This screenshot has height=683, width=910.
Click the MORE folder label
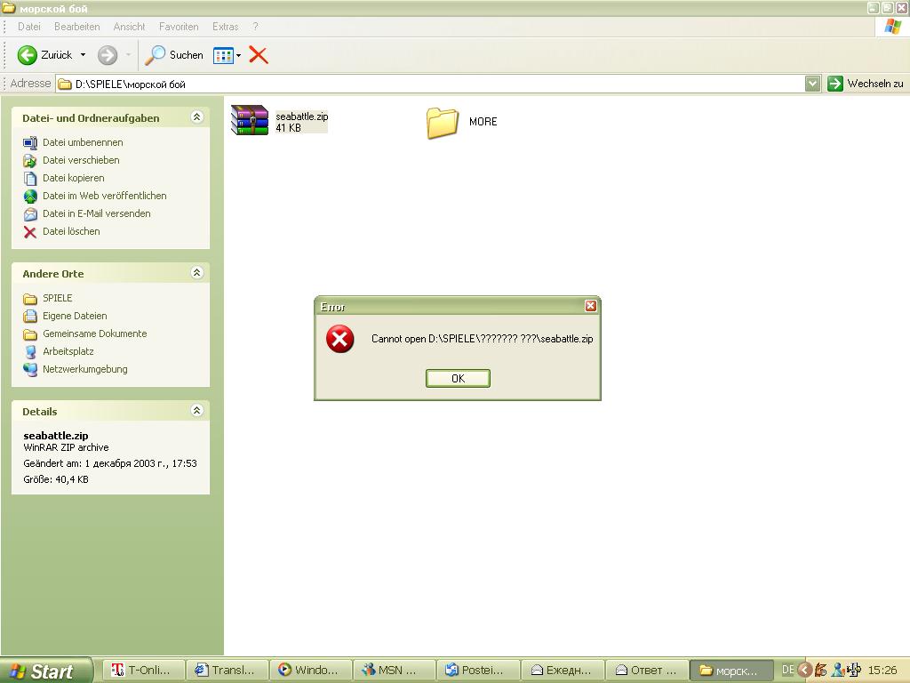[483, 121]
